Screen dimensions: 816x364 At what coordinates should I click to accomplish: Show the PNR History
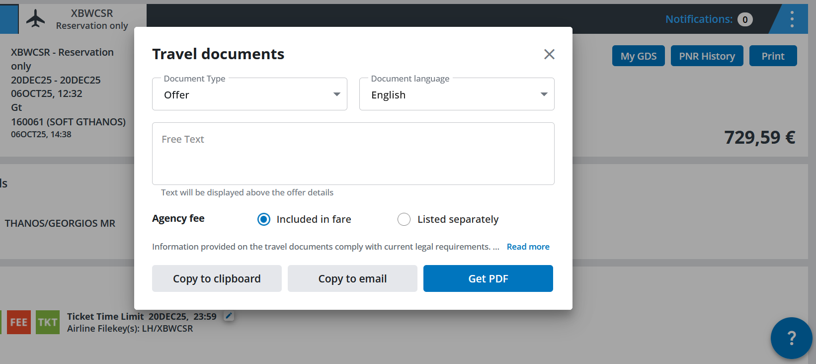pyautogui.click(x=707, y=56)
